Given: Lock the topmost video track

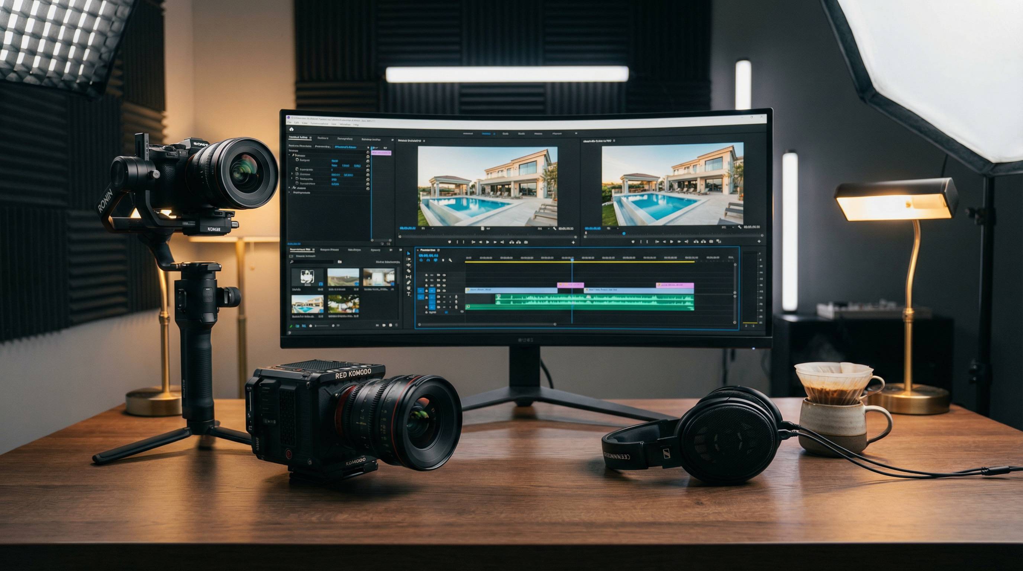Looking at the screenshot, I should (426, 275).
